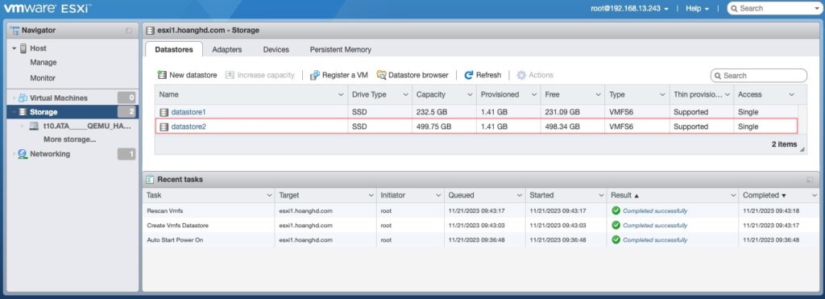Click the Register a VM icon
Viewport: 825px width, 299px height.
pyautogui.click(x=315, y=75)
